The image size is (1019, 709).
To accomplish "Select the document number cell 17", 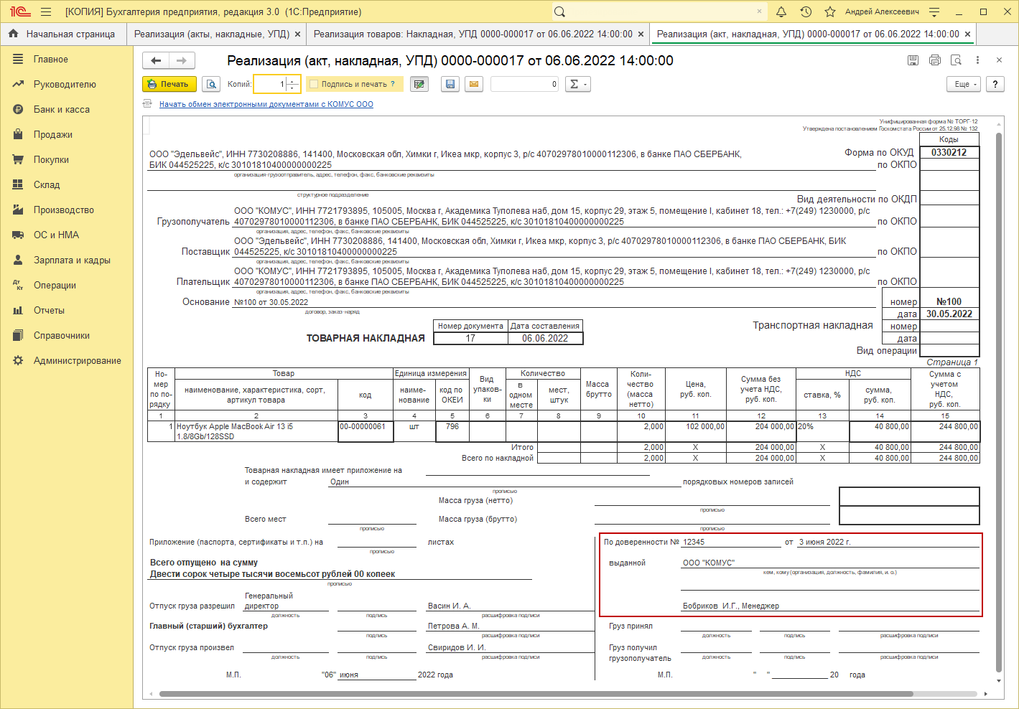I will 470,338.
